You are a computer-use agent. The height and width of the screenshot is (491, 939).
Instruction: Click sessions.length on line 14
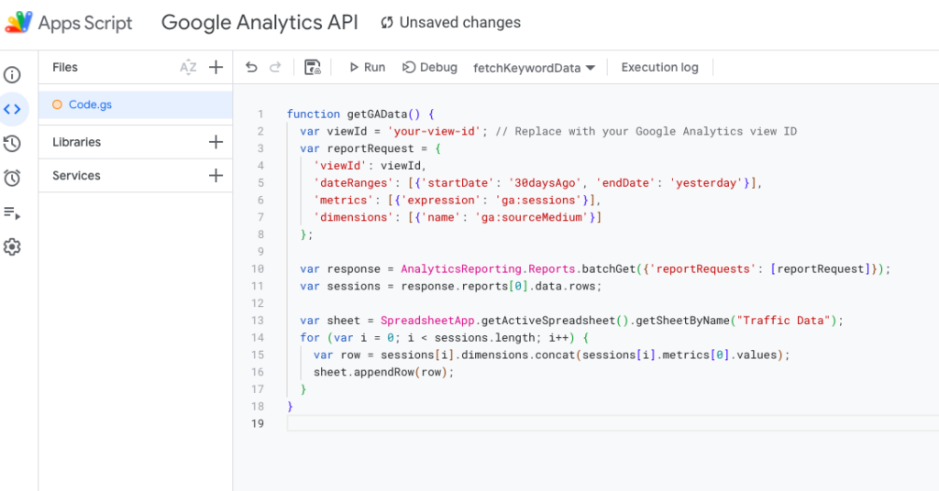click(486, 338)
